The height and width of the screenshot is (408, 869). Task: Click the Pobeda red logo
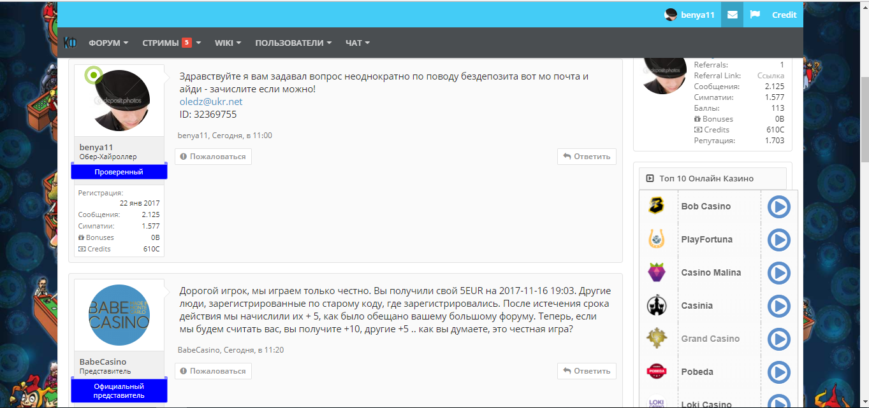657,372
